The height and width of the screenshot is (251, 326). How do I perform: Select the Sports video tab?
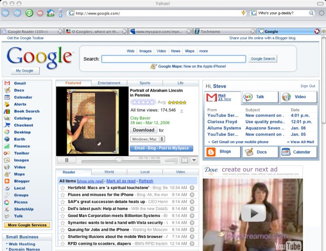(145, 83)
